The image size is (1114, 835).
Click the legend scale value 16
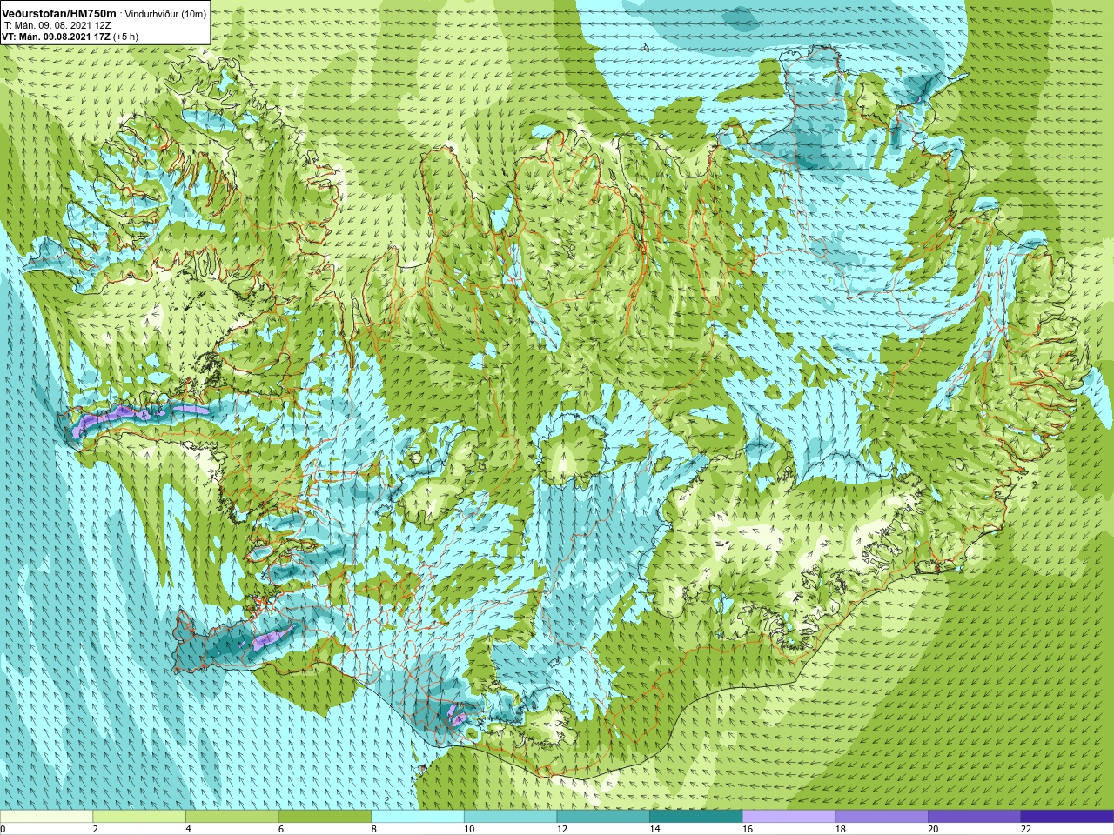click(747, 829)
